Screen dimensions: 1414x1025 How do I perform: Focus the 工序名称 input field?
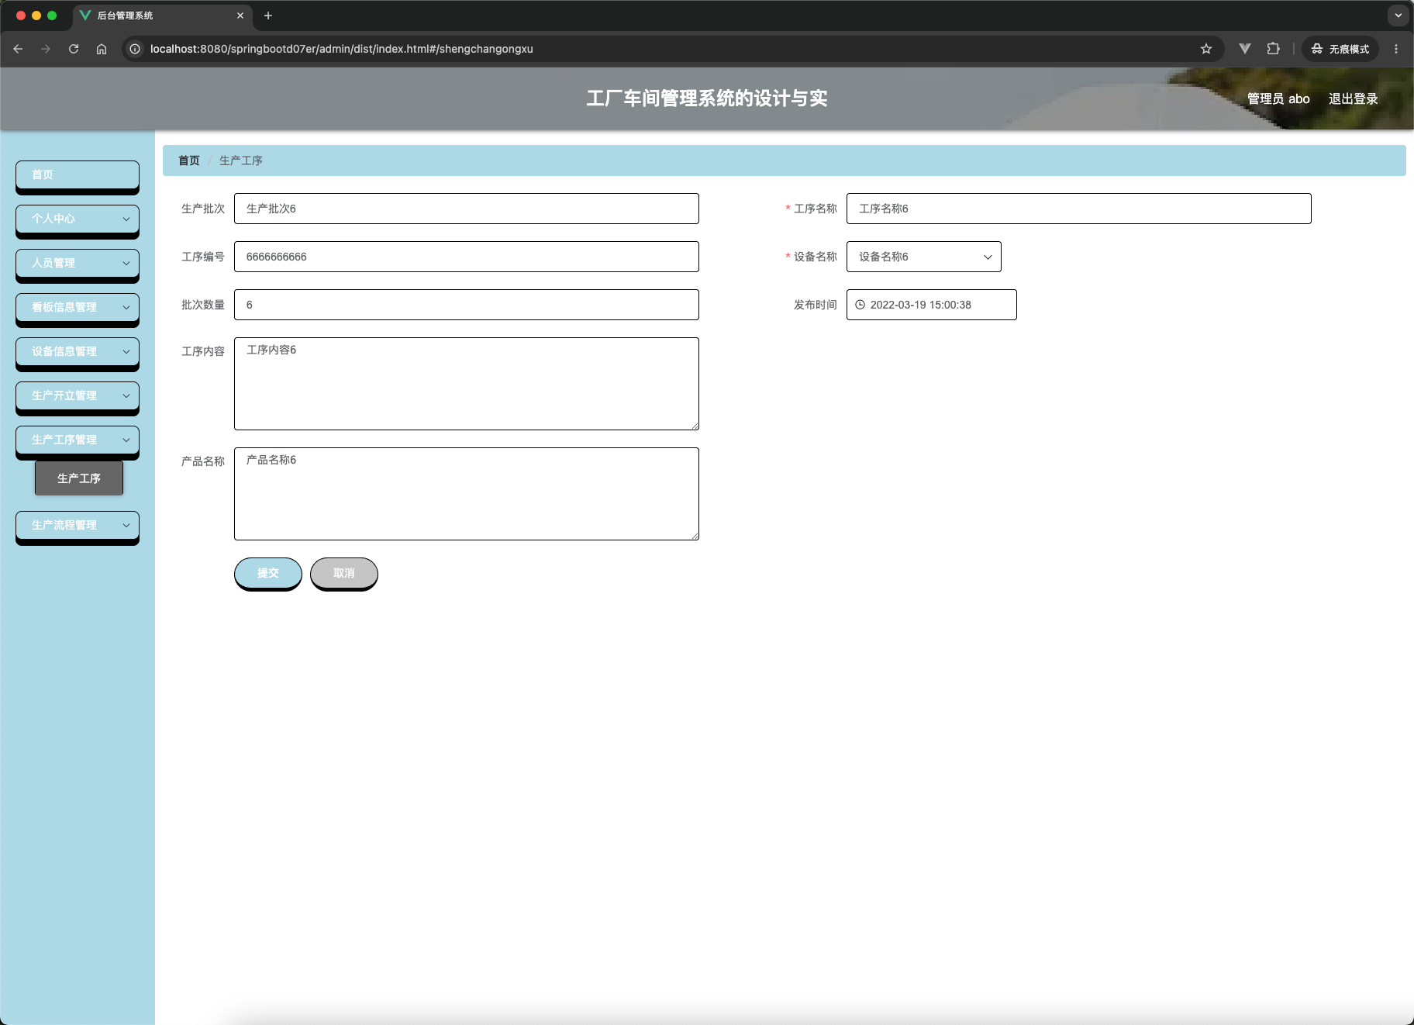pos(1079,209)
